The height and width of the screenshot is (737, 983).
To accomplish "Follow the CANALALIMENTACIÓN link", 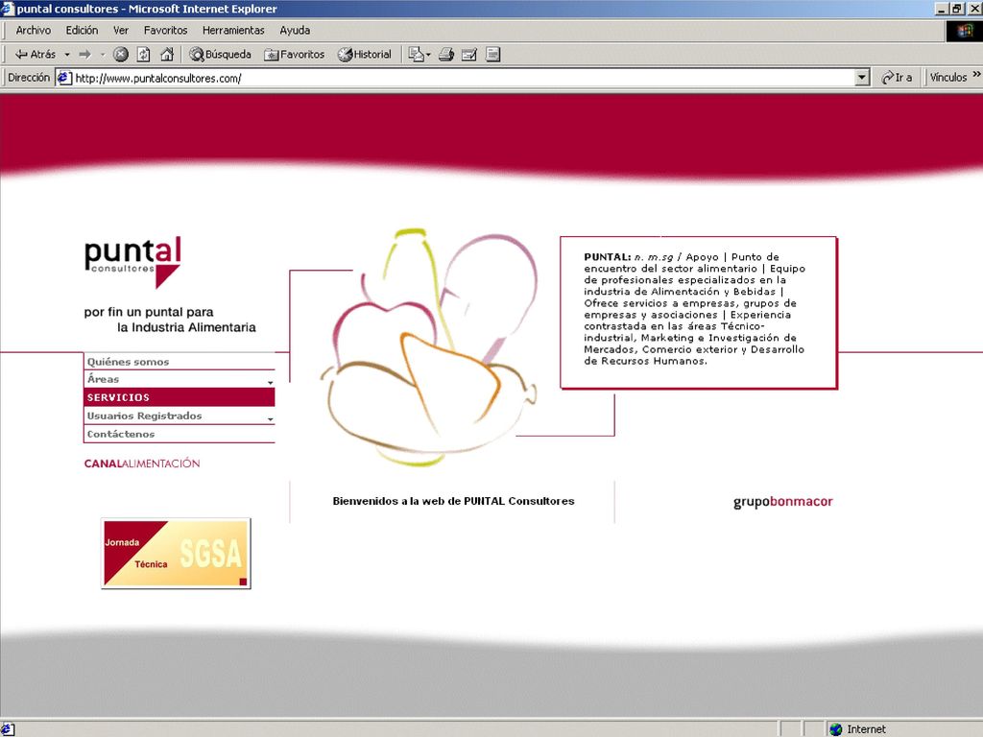I will 142,464.
